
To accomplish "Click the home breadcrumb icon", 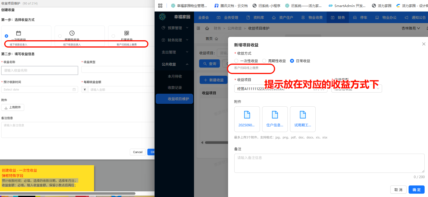I will [207, 28].
